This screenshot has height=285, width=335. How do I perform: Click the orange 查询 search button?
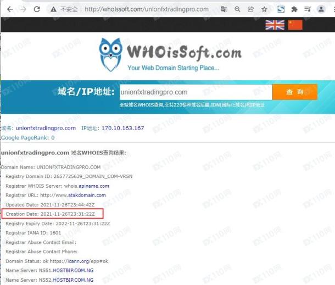pyautogui.click(x=294, y=92)
